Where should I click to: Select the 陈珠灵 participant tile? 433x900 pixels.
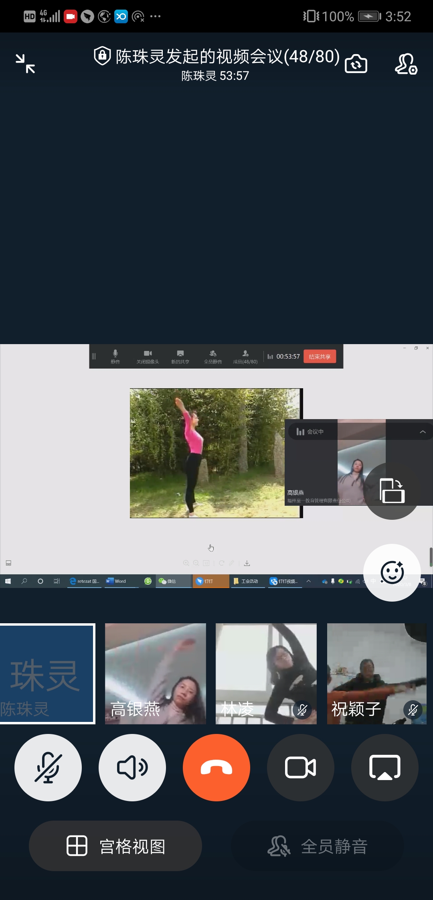click(47, 674)
